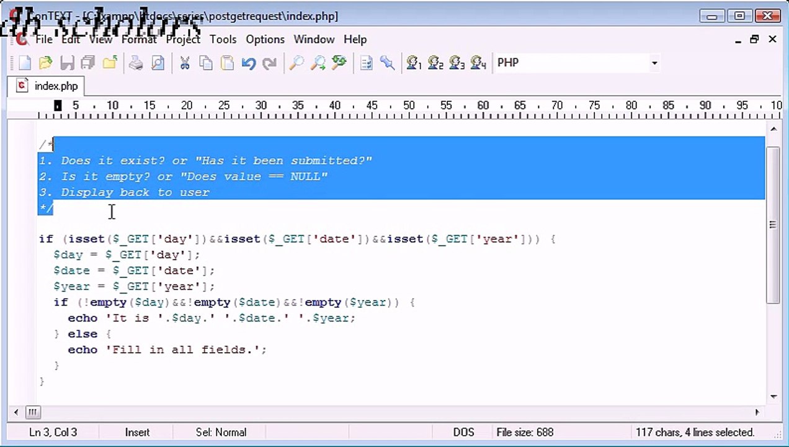Click the pushpin stay-on-top icon

(x=388, y=63)
